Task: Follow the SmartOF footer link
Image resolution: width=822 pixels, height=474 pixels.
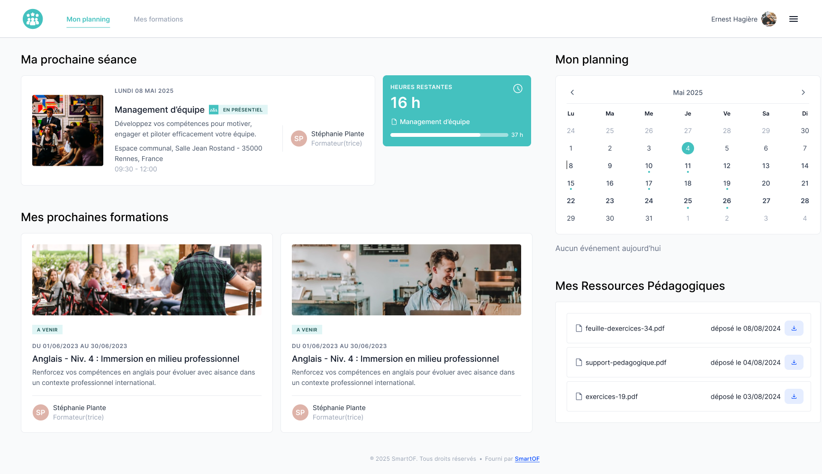Action: click(527, 459)
